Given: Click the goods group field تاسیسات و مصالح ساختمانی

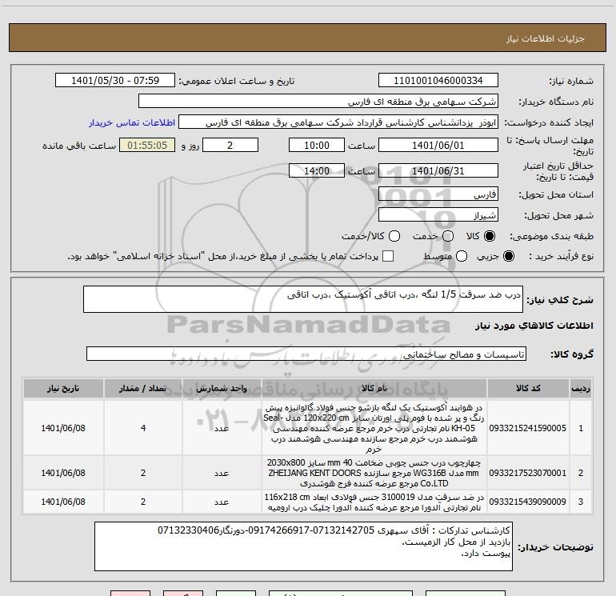Looking at the screenshot, I should coord(306,354).
